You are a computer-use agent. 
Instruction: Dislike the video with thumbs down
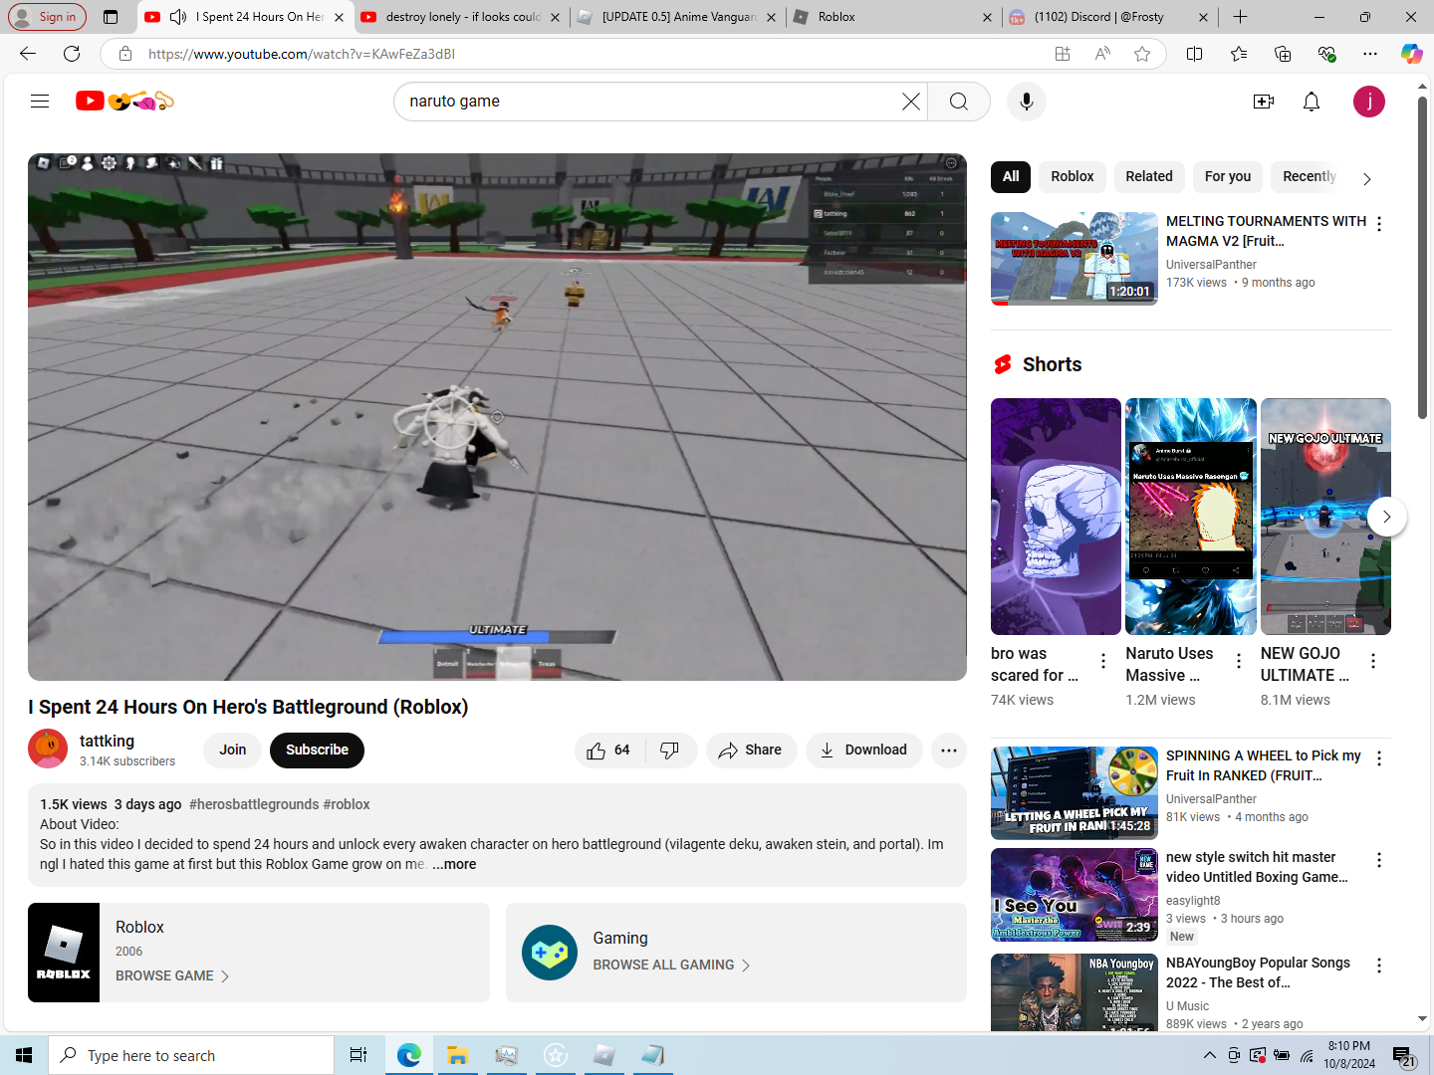(670, 751)
